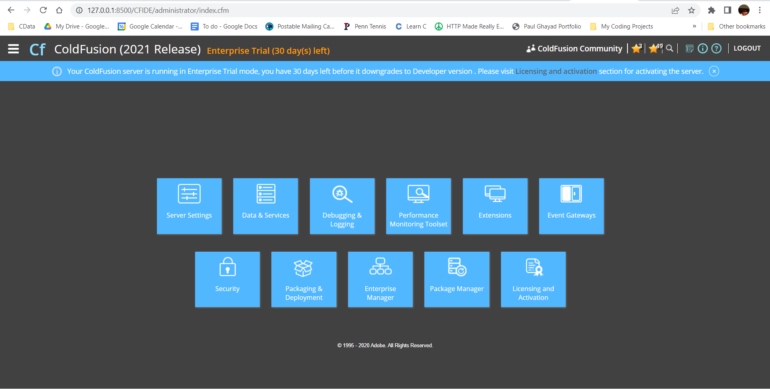Image resolution: width=770 pixels, height=389 pixels.
Task: Open the Event Gateways tile
Action: 571,206
